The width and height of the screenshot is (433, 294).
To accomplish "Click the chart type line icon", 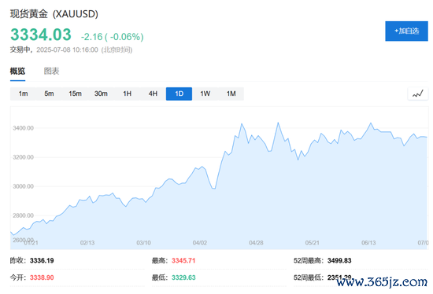I will click(418, 94).
